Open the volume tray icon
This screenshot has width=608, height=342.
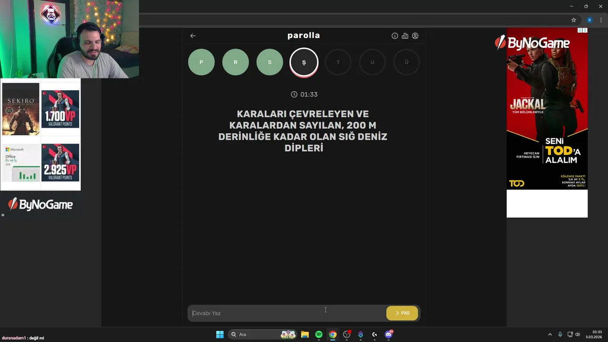click(x=578, y=334)
